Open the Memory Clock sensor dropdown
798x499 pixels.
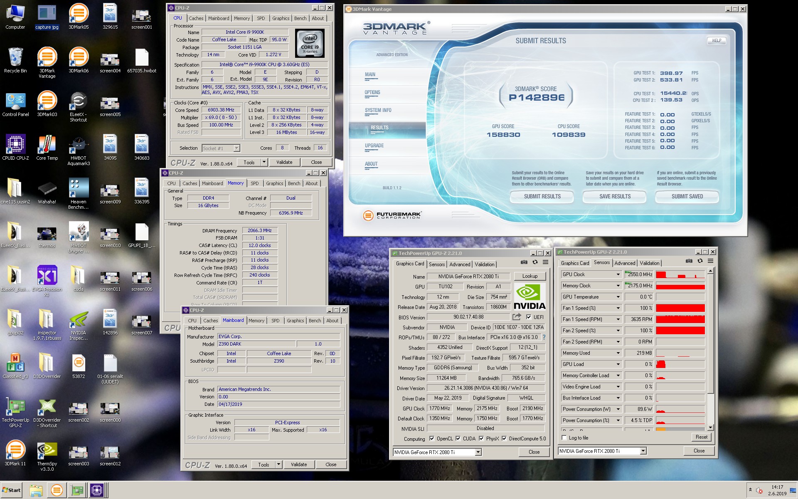pyautogui.click(x=618, y=286)
